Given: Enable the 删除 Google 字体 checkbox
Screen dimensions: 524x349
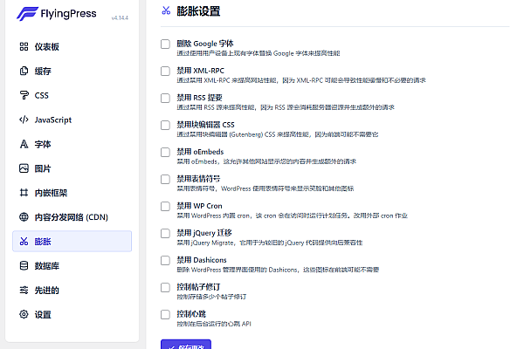Looking at the screenshot, I should [x=165, y=44].
